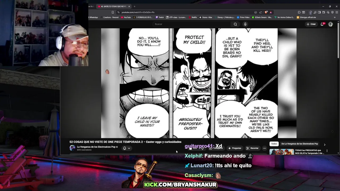Image resolution: width=340 pixels, height=191 pixels.
Task: Click the video title 52 COSAS QUE NO VISTE
Action: pos(125,142)
